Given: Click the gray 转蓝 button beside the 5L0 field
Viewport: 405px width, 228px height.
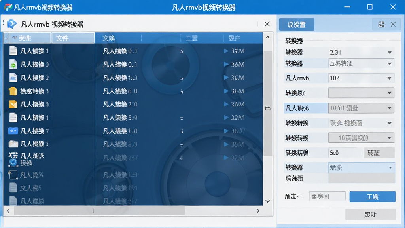Looking at the screenshot, I should 379,153.
